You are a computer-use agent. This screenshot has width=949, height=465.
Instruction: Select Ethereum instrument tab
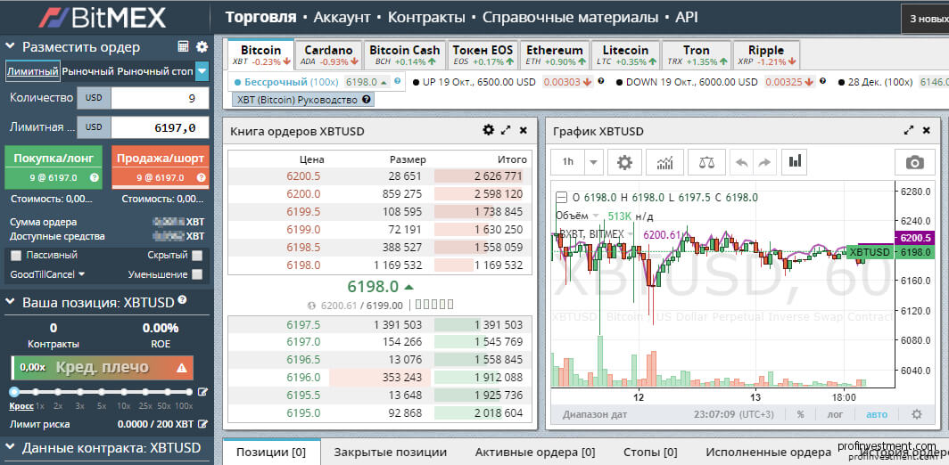(x=555, y=55)
